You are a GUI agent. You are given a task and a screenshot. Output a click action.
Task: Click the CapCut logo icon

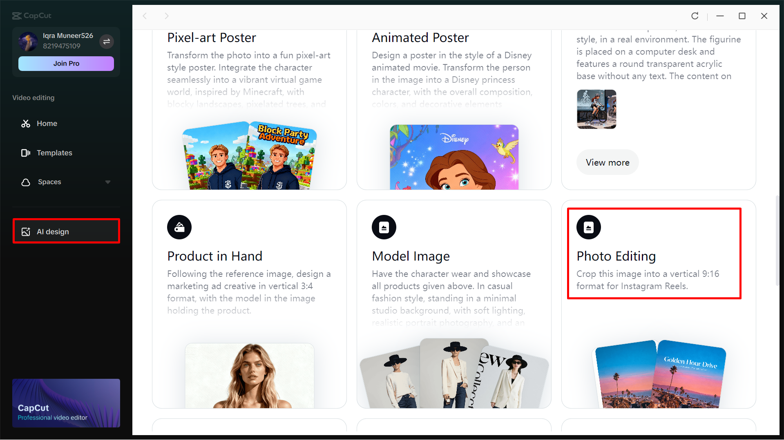[17, 15]
